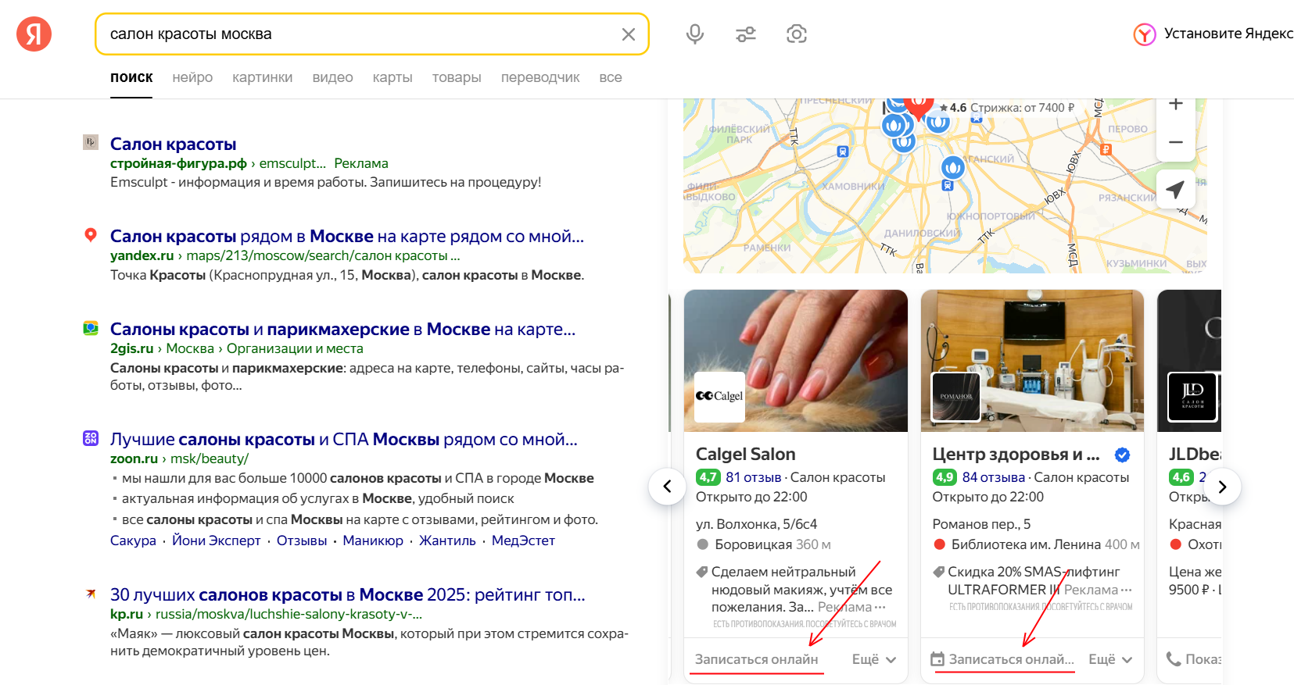Open the Йони Эксперт sitelink
This screenshot has height=685, width=1294.
coord(217,541)
